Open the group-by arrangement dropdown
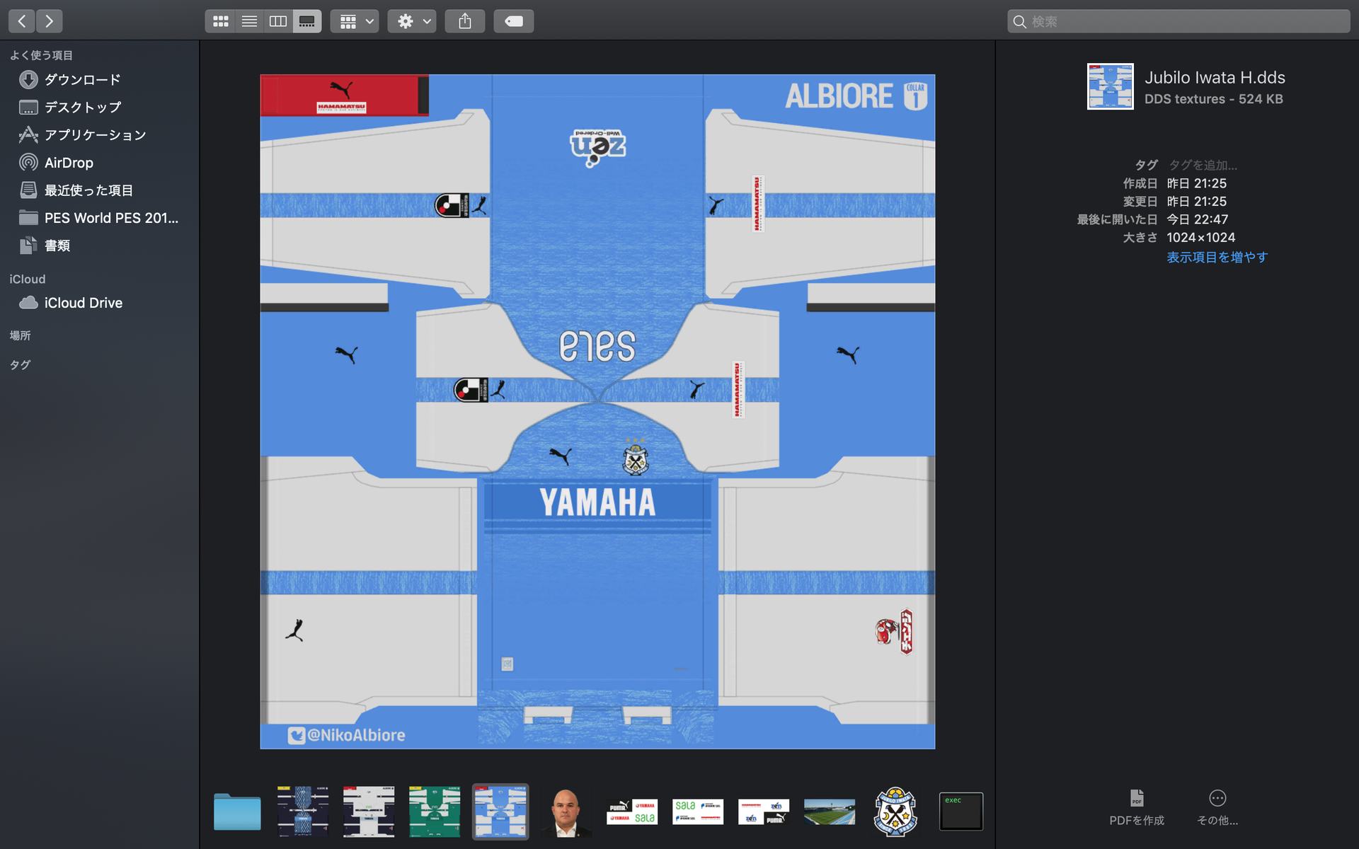Image resolution: width=1359 pixels, height=849 pixels. 355,21
